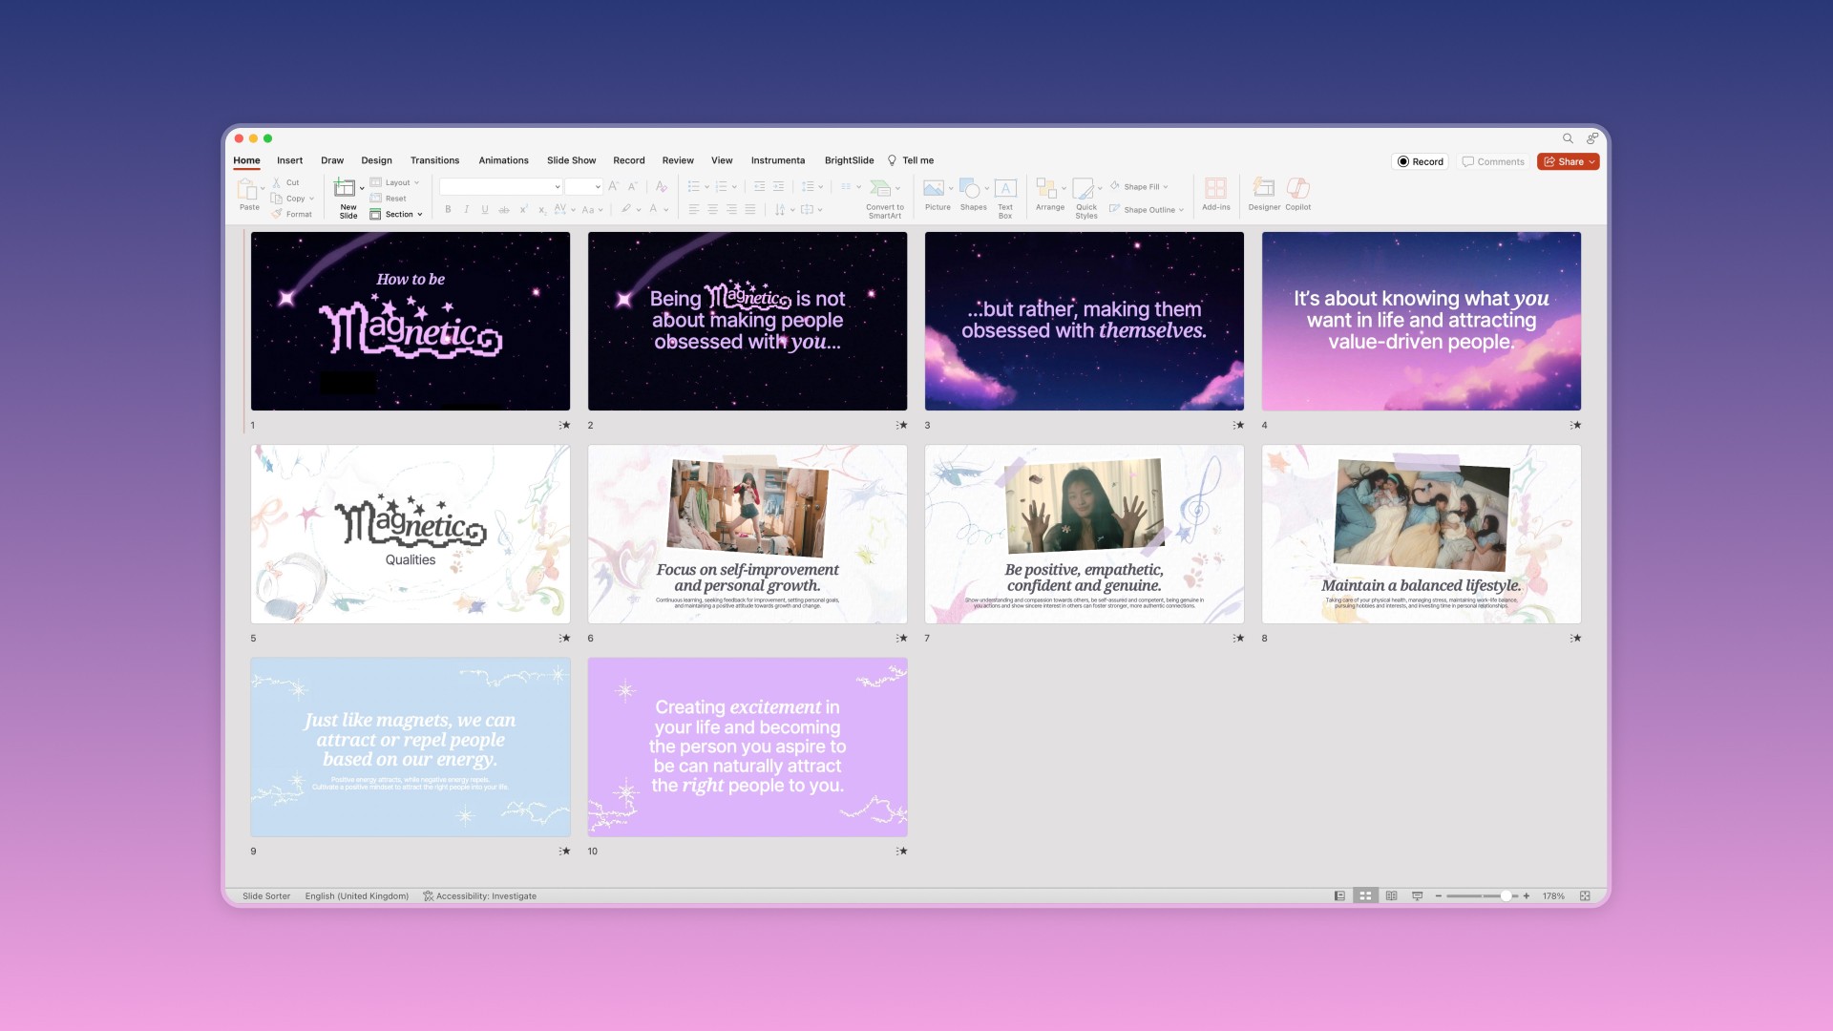Click Convert to SmartArt icon
This screenshot has width=1833, height=1031.
(x=883, y=189)
